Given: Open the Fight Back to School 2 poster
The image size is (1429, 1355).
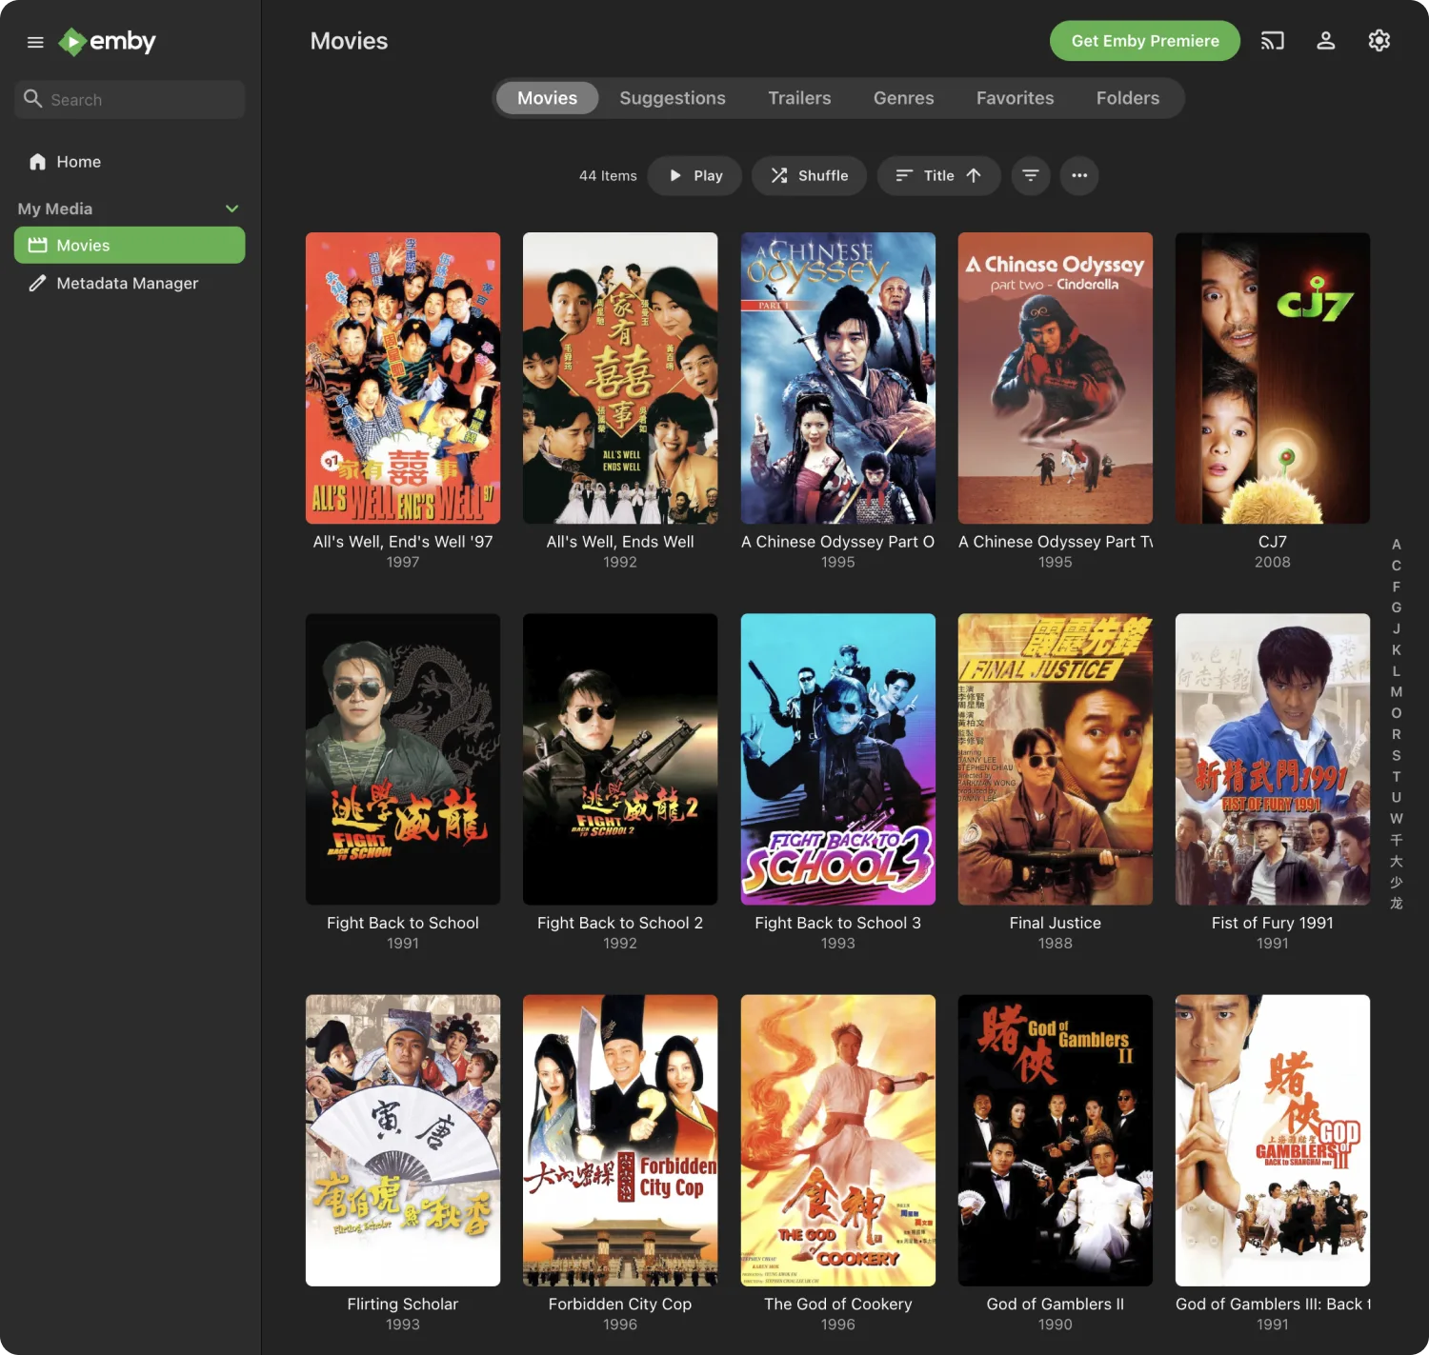Looking at the screenshot, I should click(620, 759).
